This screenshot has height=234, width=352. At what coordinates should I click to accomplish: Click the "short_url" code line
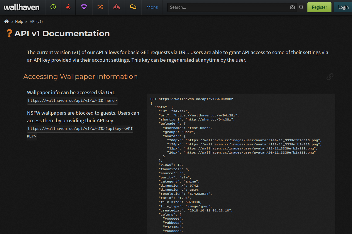(x=197, y=120)
